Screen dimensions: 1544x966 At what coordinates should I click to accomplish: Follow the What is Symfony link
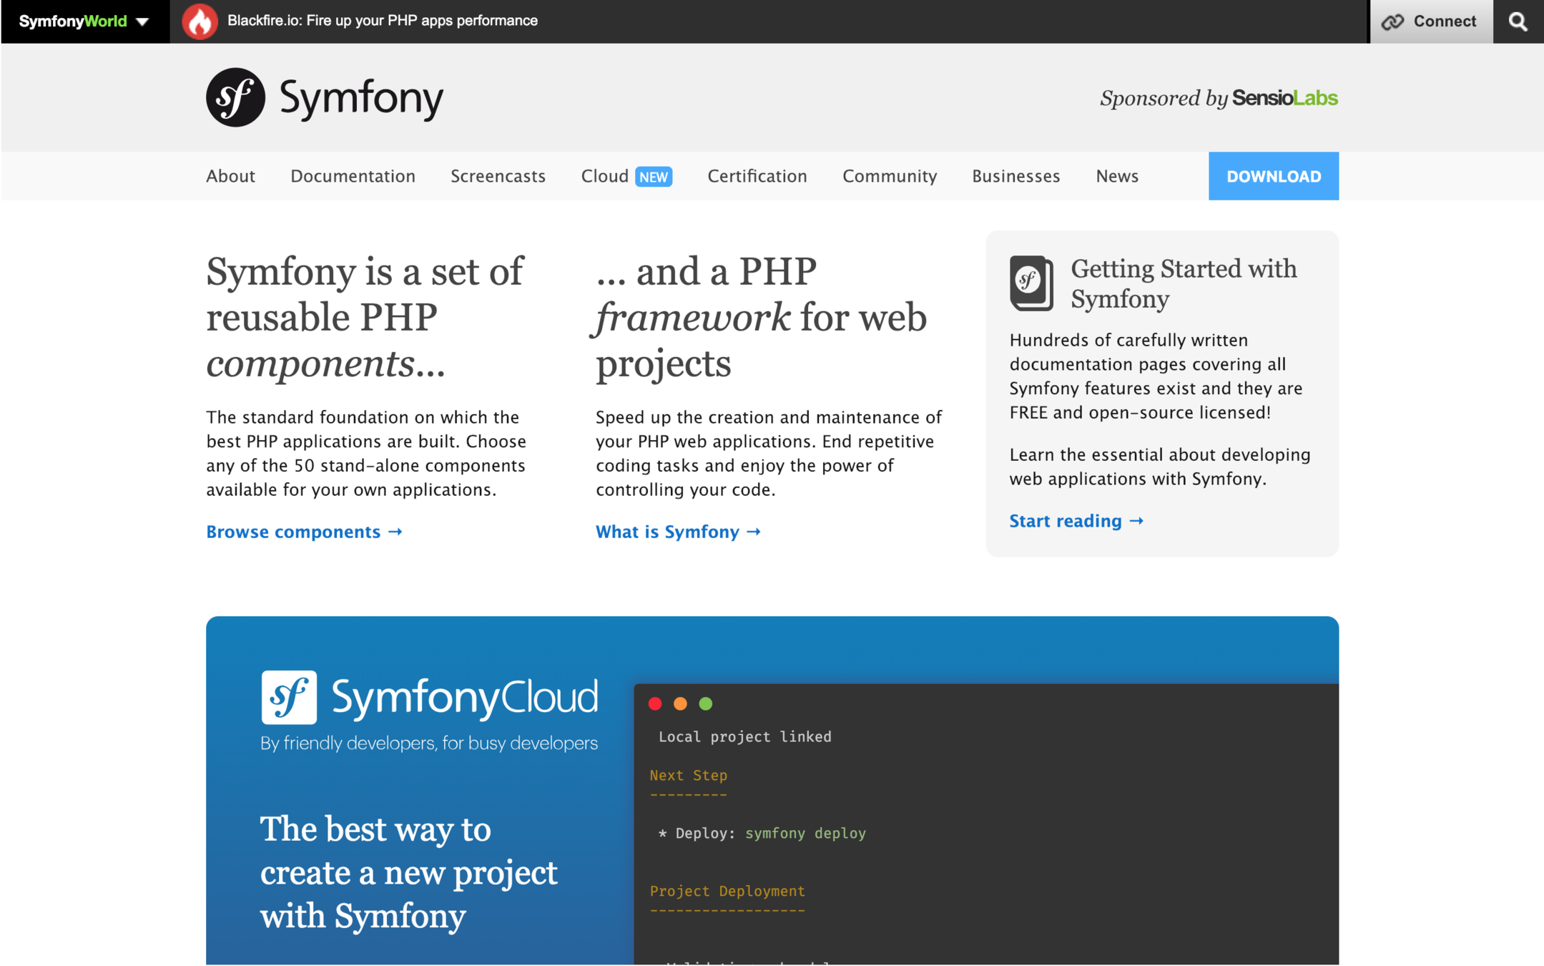[x=677, y=532]
